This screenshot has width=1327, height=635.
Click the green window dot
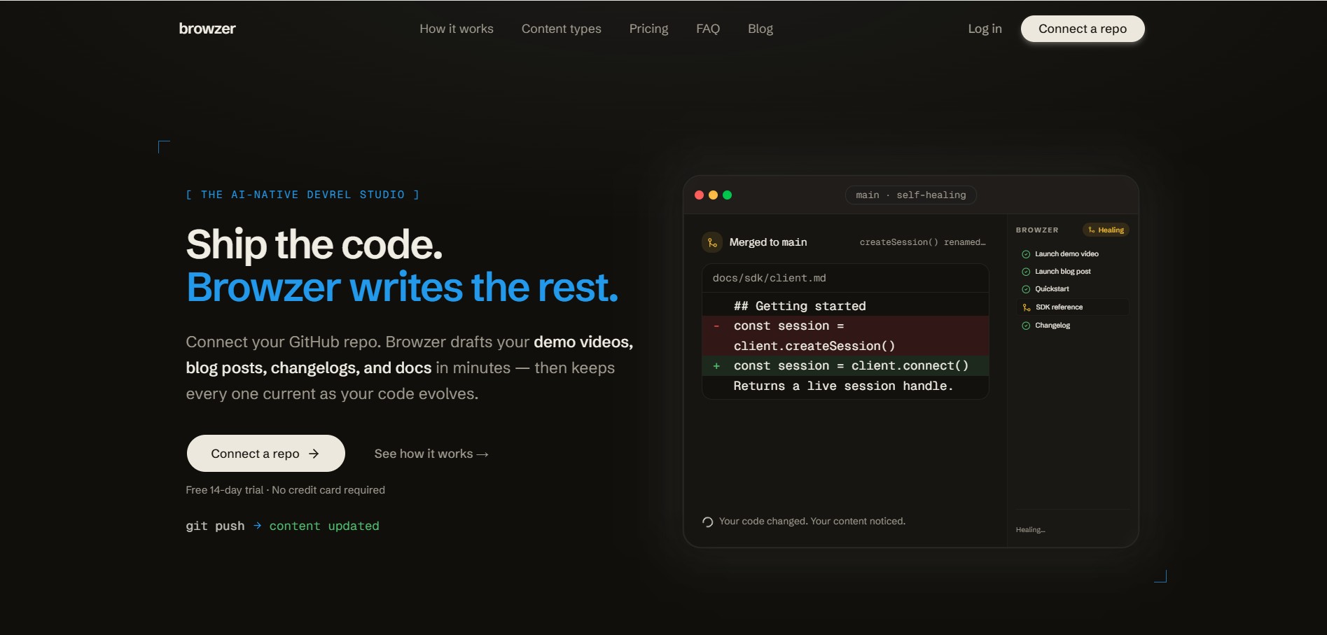pos(727,195)
